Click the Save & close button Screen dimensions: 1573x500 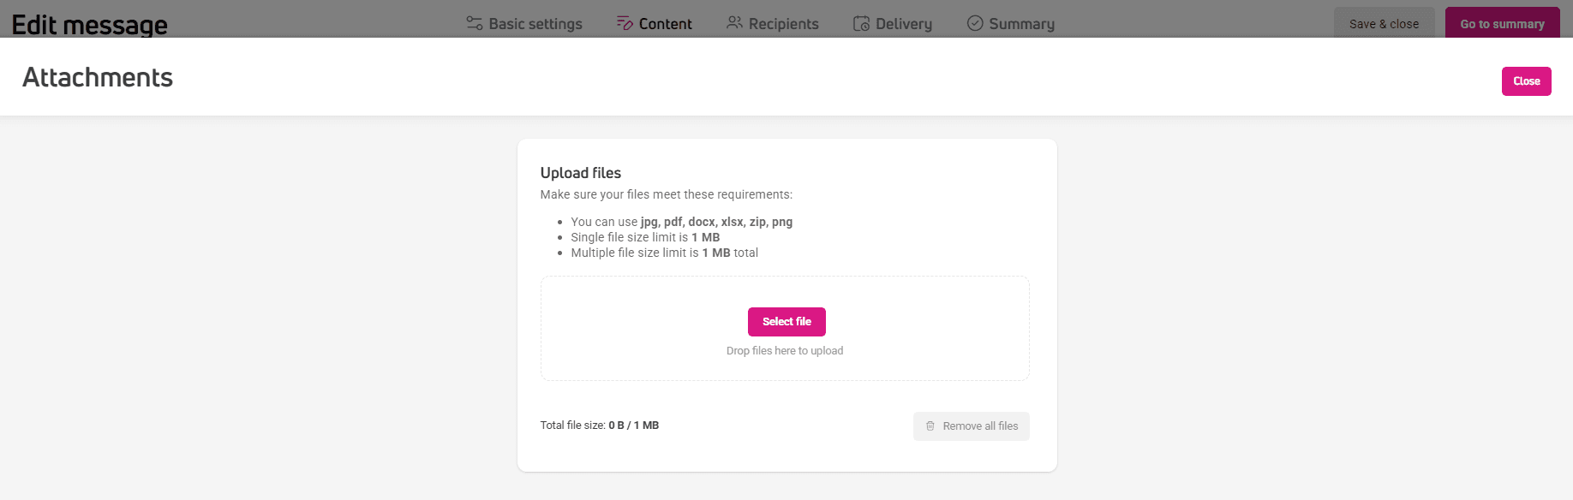(1384, 23)
